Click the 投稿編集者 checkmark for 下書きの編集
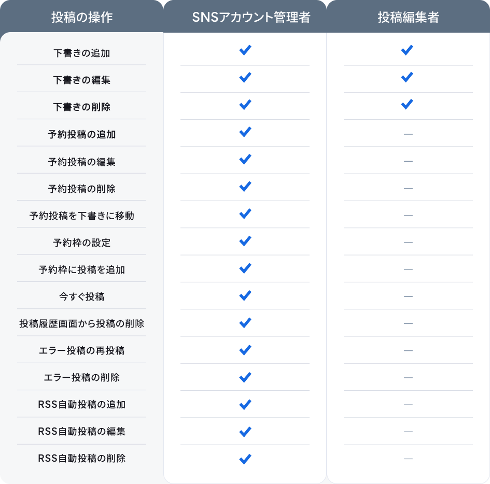 point(407,78)
